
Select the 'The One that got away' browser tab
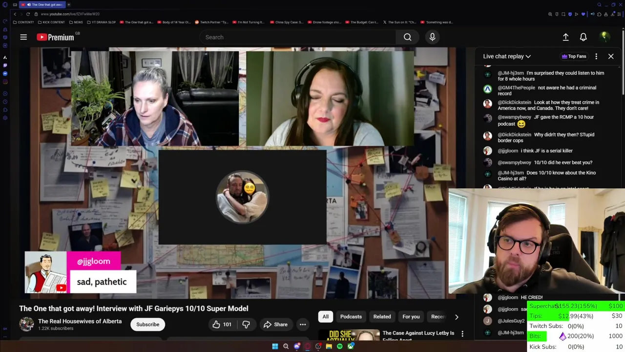coord(43,4)
